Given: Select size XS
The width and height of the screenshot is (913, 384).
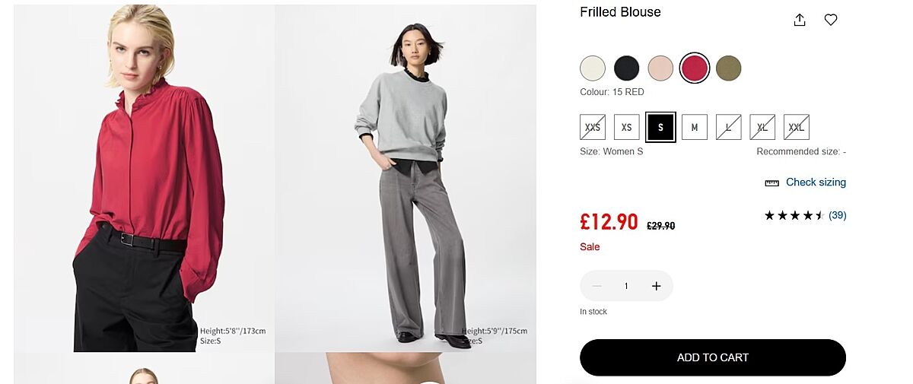Looking at the screenshot, I should coord(627,127).
